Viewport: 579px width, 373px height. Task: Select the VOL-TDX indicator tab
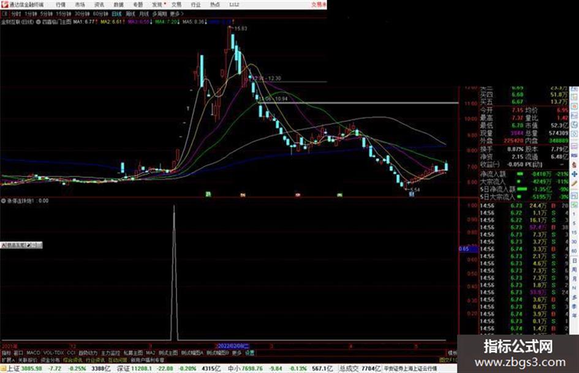[54, 353]
